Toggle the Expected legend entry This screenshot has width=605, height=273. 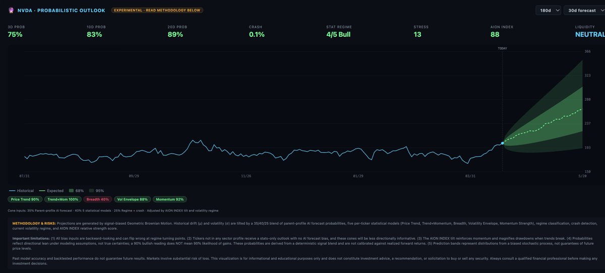point(51,191)
